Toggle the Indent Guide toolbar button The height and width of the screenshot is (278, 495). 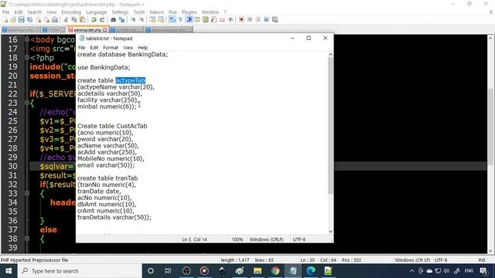point(189,19)
